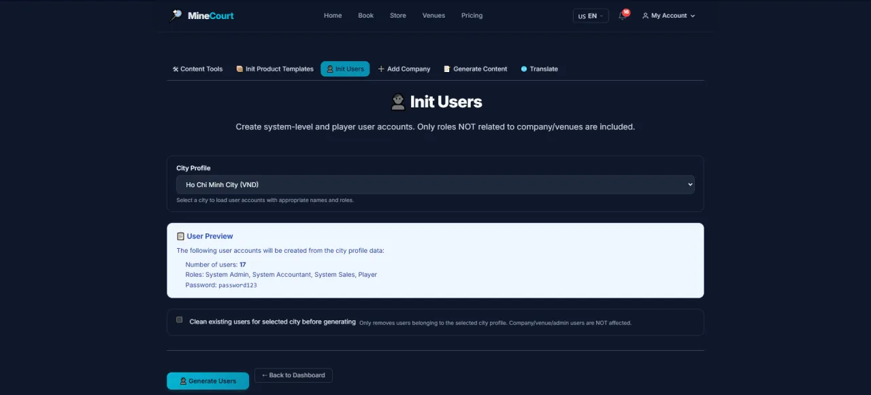Click the Roles list line
The height and width of the screenshot is (395, 871).
[281, 275]
